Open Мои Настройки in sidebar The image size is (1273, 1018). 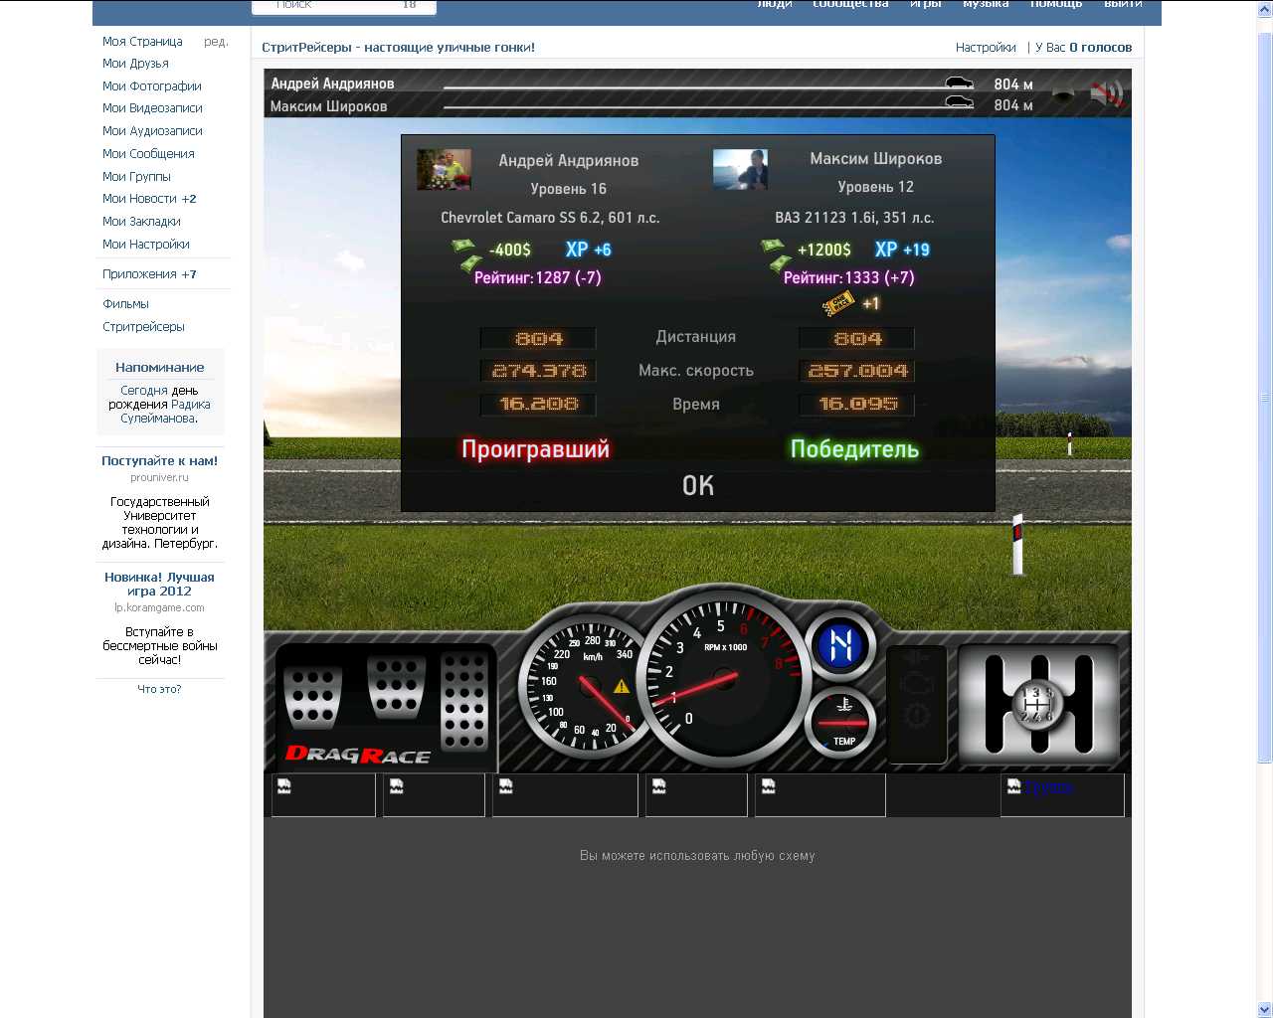coord(145,244)
